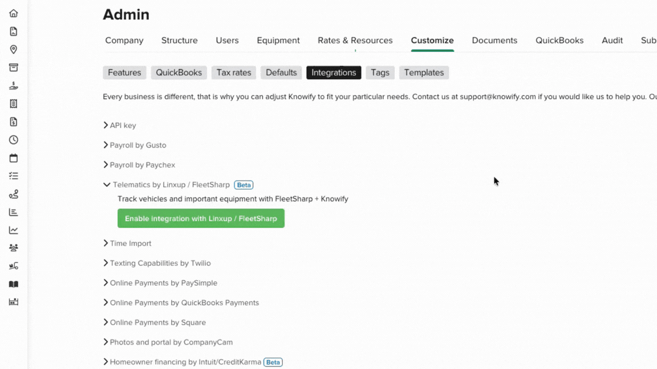Open the map pin location icon
The height and width of the screenshot is (369, 657).
(14, 50)
